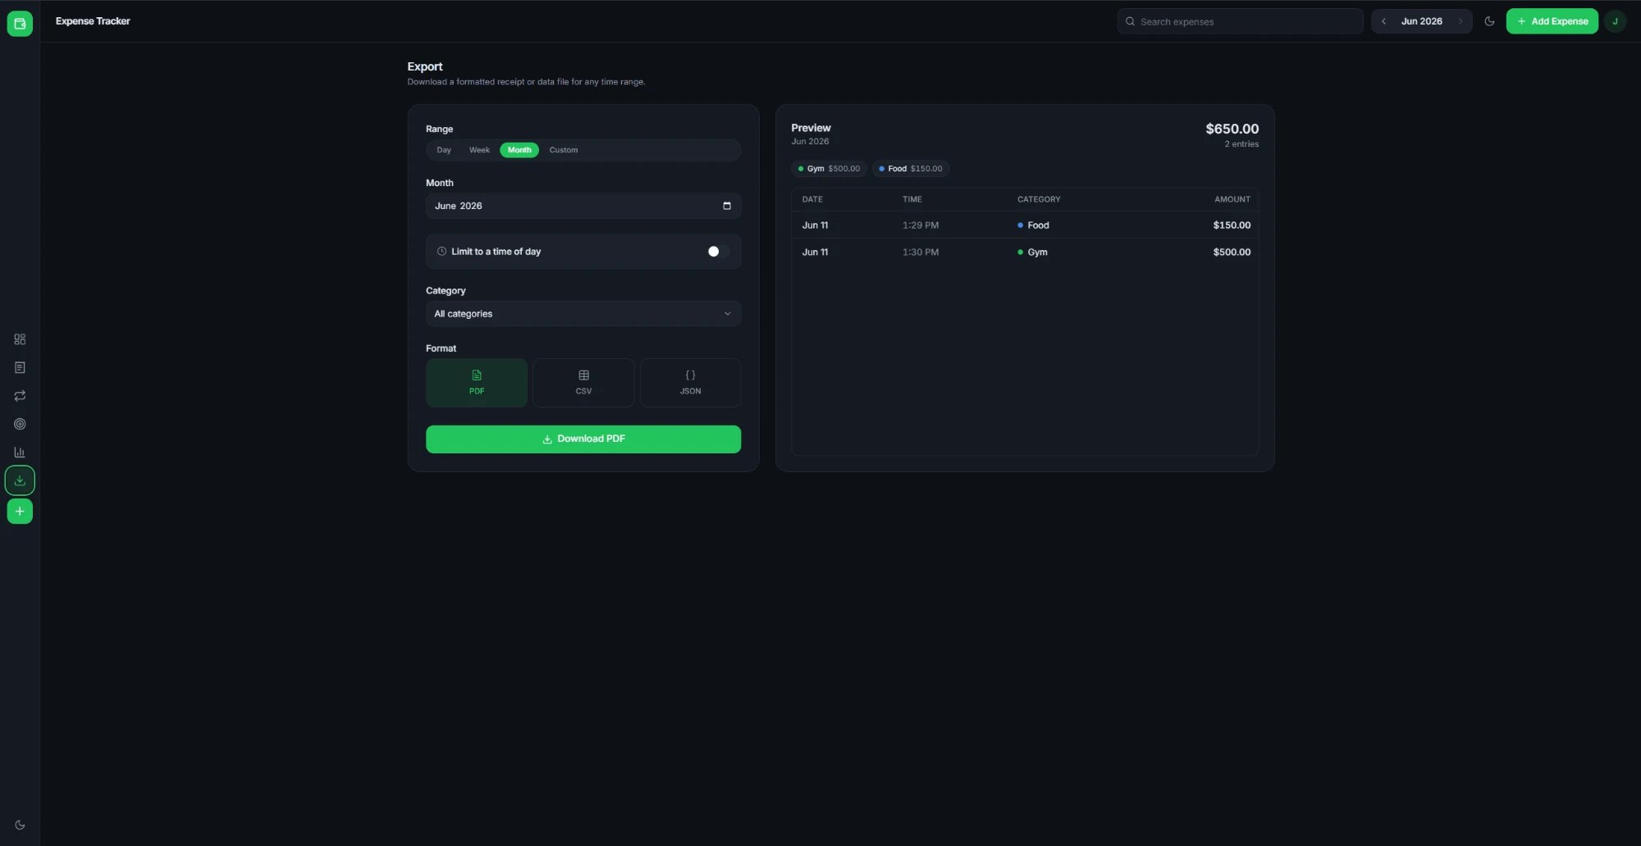Click the Expense Tracker title text
Viewport: 1641px width, 846px height.
click(93, 21)
